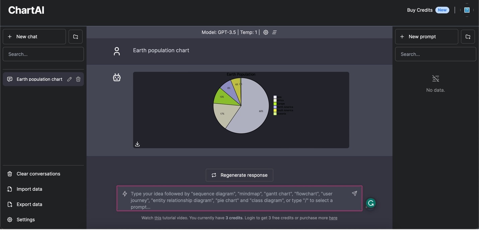Image resolution: width=479 pixels, height=230 pixels.
Task: Click Buy Credits
Action: [x=420, y=10]
